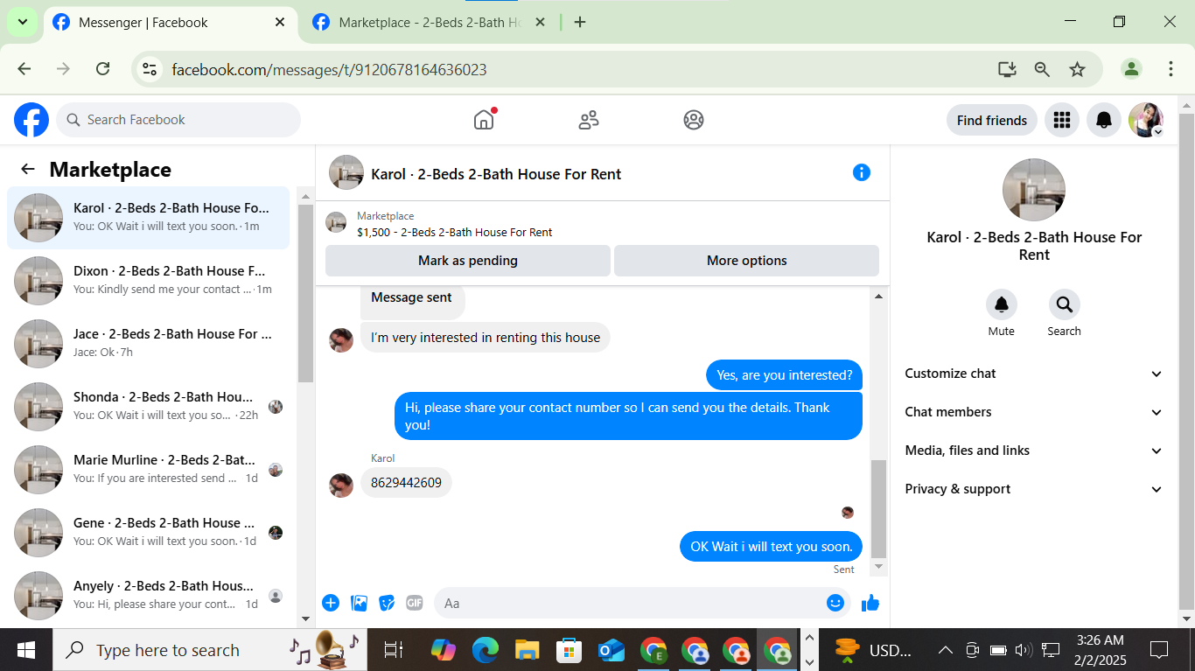This screenshot has height=671, width=1195.
Task: Open Shonda conversation in list
Action: tap(149, 406)
